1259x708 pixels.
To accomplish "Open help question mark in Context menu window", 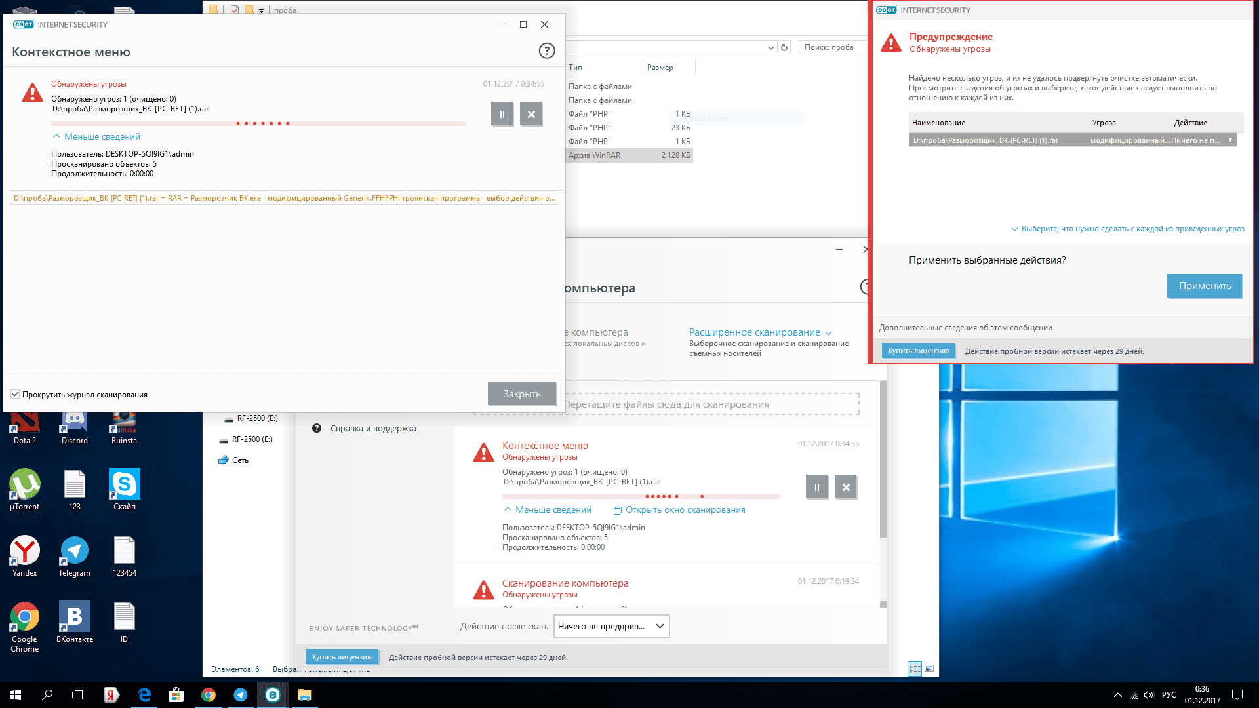I will (546, 51).
